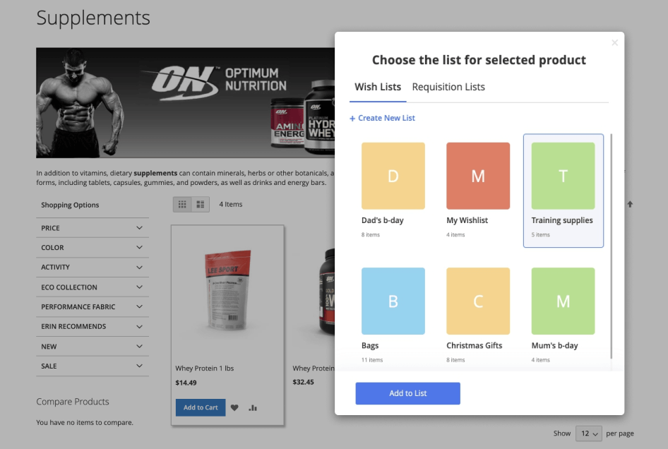Choose the Mum's b-day list tile
Screen dimensions: 668x449
tap(563, 301)
